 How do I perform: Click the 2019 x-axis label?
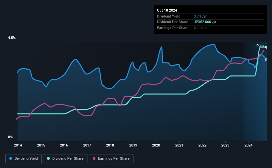133,145
